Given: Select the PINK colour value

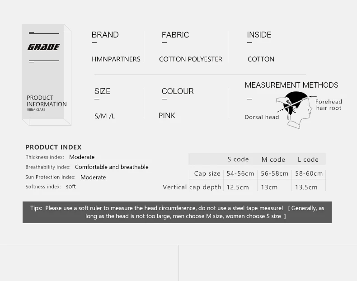Looking at the screenshot, I should [x=167, y=116].
